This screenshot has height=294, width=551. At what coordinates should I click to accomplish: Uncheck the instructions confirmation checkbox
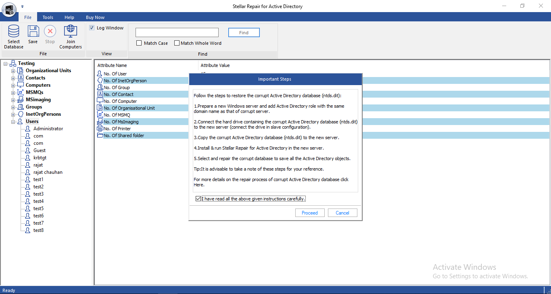pos(198,198)
